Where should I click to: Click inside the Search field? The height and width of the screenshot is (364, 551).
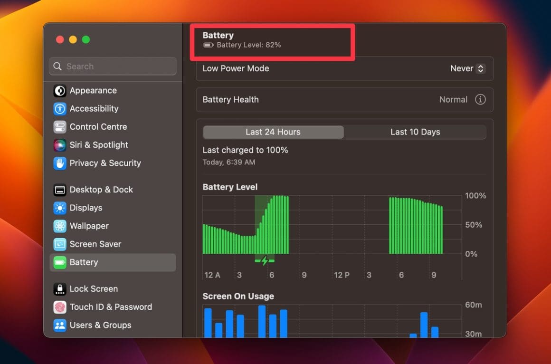click(112, 66)
